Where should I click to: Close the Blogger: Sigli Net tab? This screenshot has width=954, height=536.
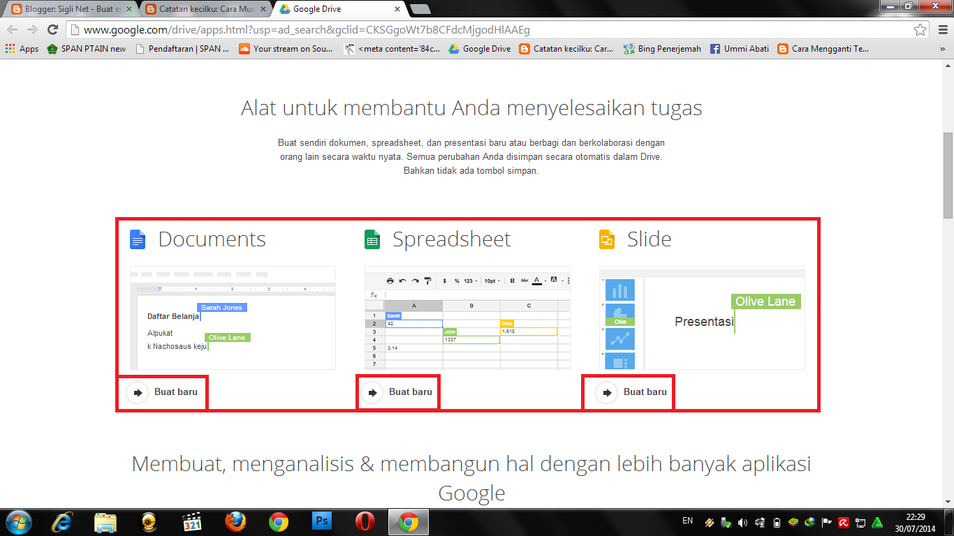(129, 9)
